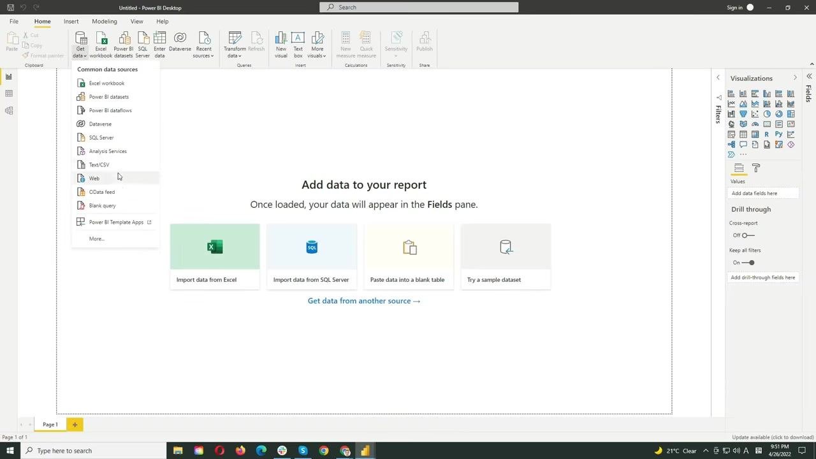This screenshot has width=816, height=459.
Task: Select the Pie chart visual
Action: point(767,114)
